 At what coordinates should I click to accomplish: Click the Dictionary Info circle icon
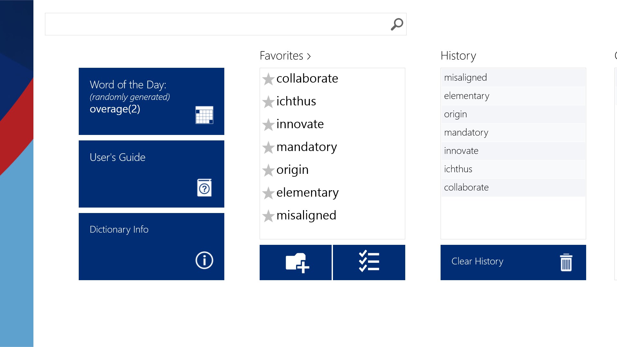point(204,260)
